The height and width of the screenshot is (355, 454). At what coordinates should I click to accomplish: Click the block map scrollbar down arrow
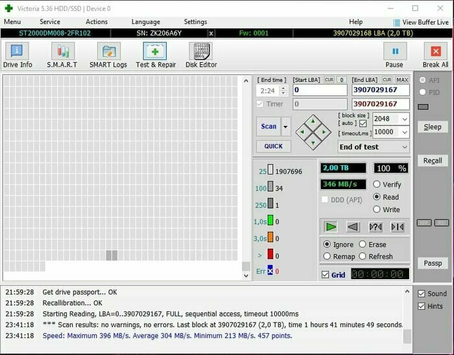click(246, 275)
